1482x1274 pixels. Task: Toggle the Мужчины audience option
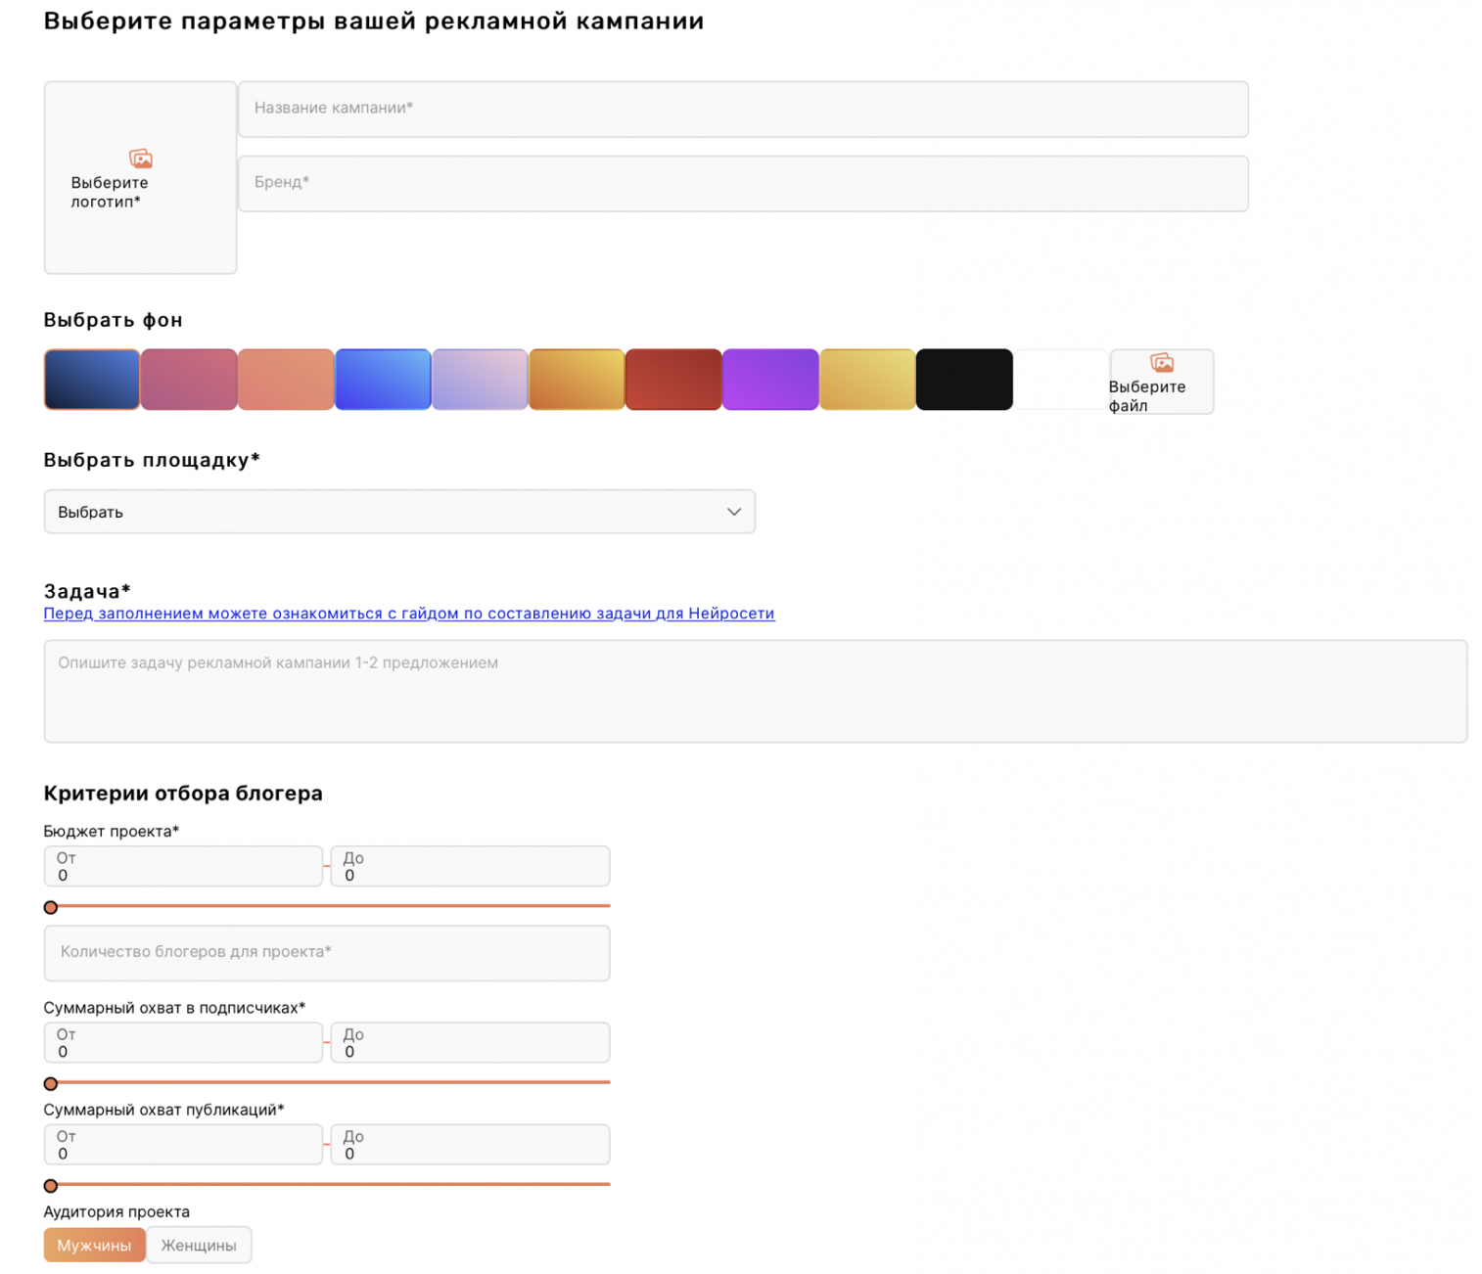94,1245
